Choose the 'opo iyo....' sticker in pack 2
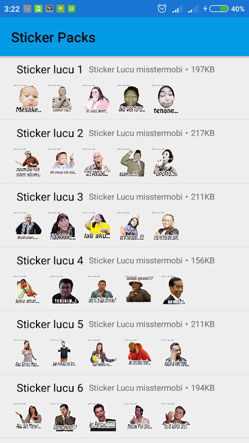249x443 pixels. [166, 163]
